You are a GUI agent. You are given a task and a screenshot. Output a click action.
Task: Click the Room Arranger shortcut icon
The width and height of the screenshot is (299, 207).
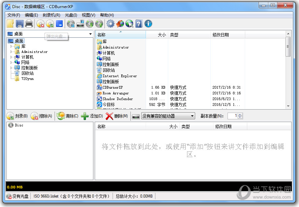coord(99,93)
